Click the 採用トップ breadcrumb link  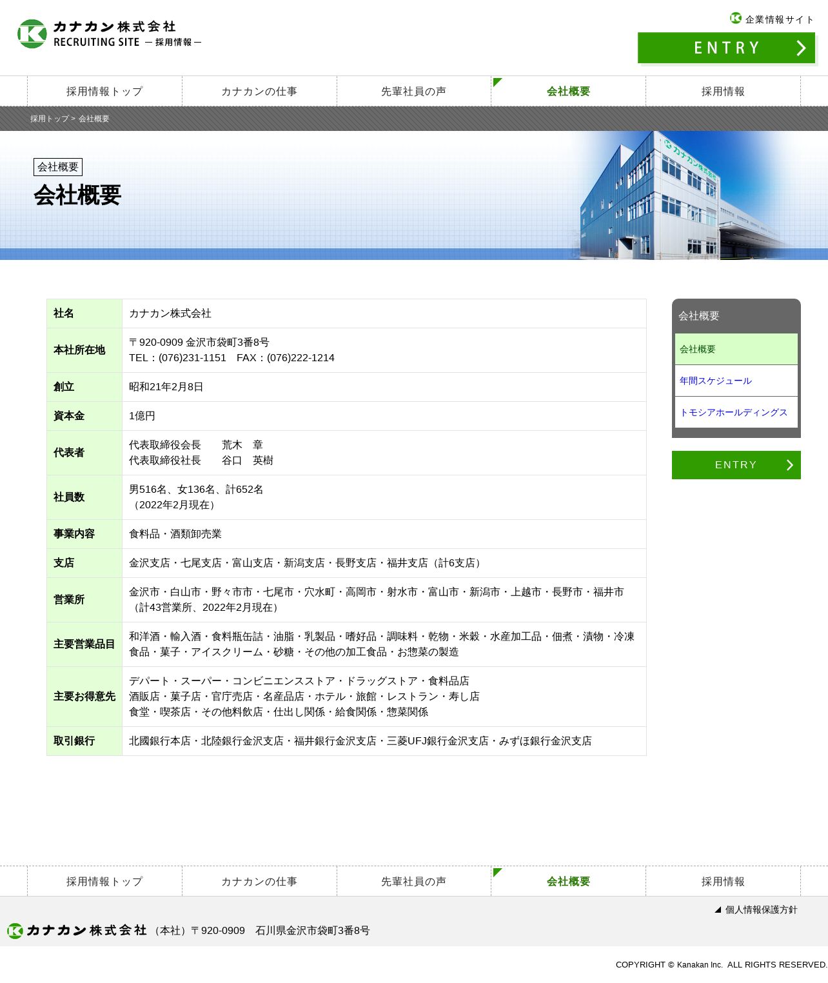coord(50,119)
